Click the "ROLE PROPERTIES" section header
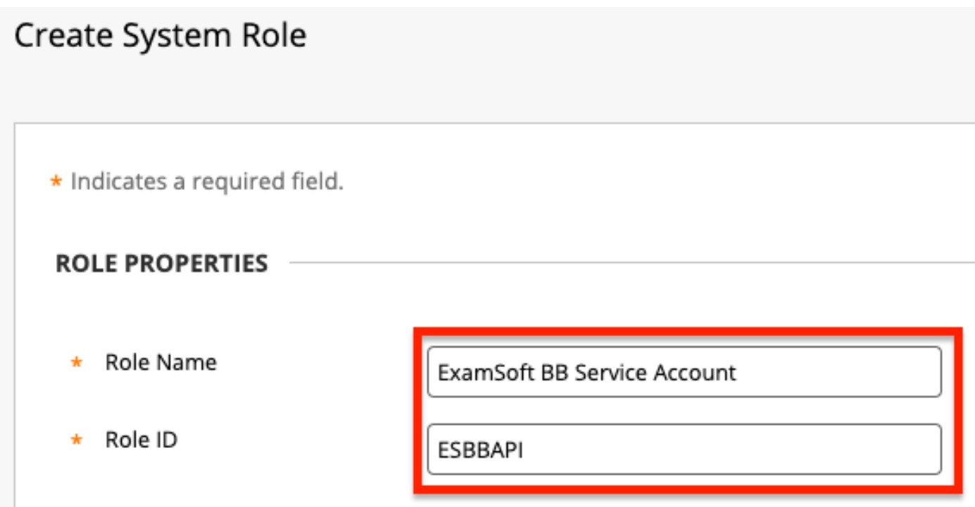 tap(162, 264)
